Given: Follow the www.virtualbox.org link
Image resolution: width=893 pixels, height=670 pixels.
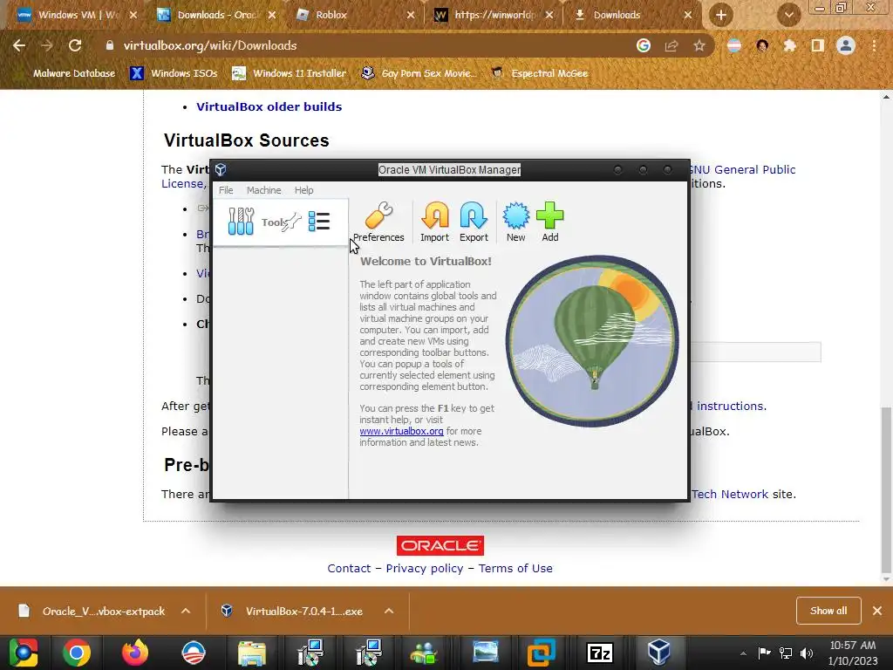Looking at the screenshot, I should coord(401,431).
